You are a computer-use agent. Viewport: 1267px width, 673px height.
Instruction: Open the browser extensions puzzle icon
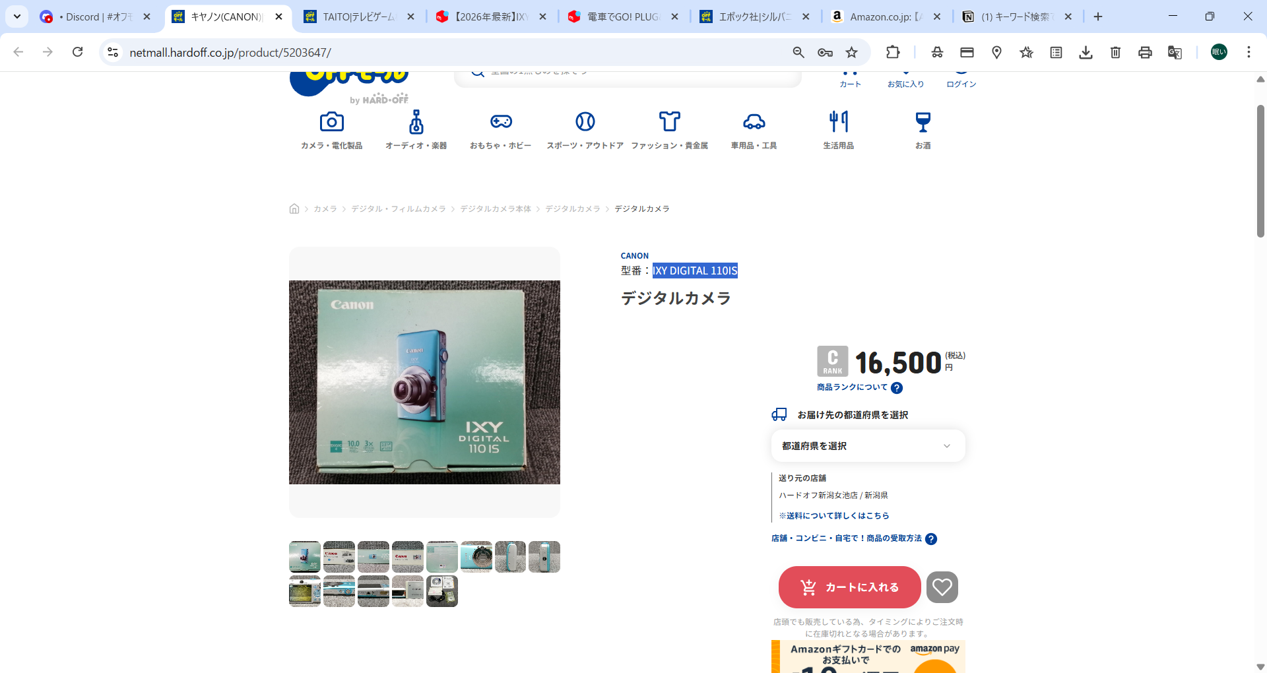[893, 52]
